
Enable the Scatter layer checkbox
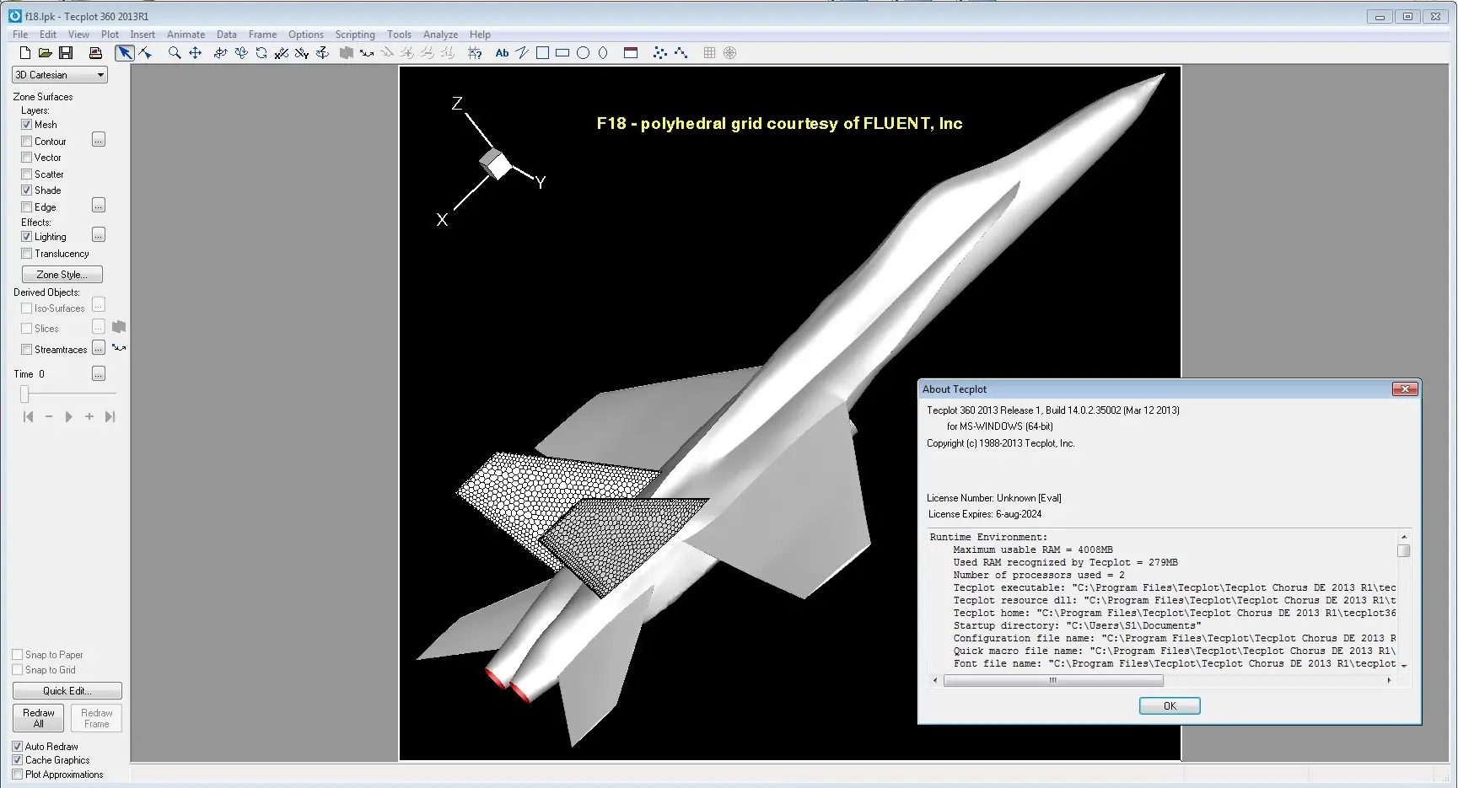pyautogui.click(x=26, y=174)
